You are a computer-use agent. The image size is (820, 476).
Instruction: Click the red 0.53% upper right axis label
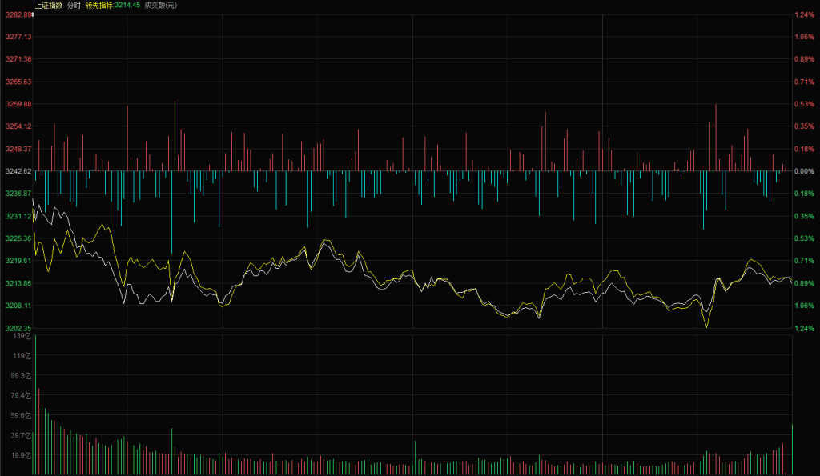coord(803,104)
